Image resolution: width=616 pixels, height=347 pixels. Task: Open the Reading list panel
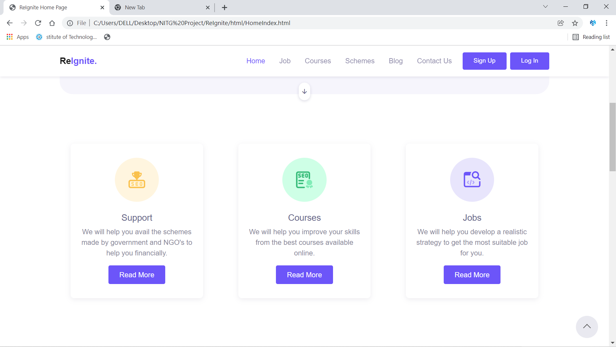click(x=591, y=37)
